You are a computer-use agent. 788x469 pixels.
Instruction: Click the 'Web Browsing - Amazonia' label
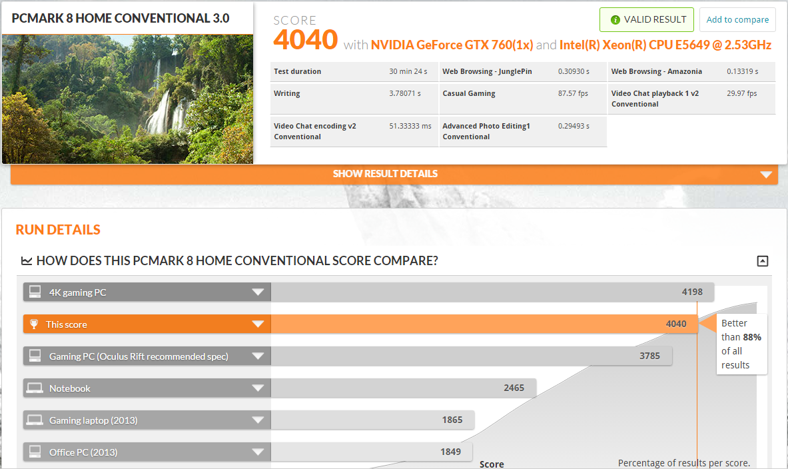click(656, 71)
